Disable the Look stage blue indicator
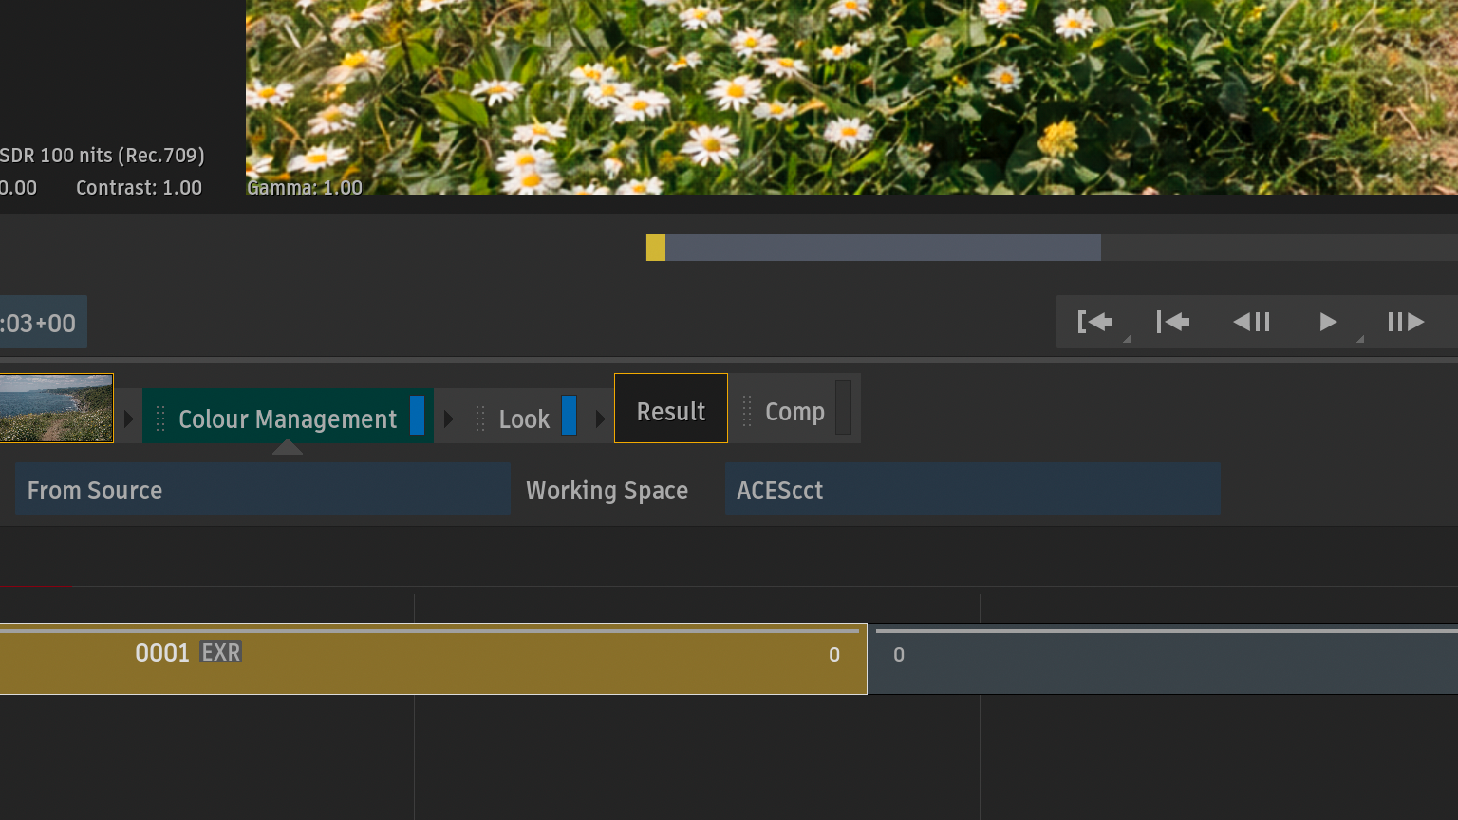This screenshot has height=820, width=1458. click(569, 416)
